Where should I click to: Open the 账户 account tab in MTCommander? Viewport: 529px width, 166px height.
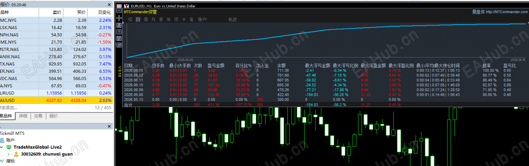pyautogui.click(x=202, y=20)
